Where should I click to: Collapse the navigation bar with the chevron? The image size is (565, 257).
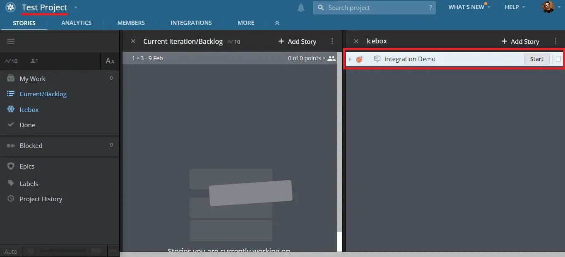point(277,23)
